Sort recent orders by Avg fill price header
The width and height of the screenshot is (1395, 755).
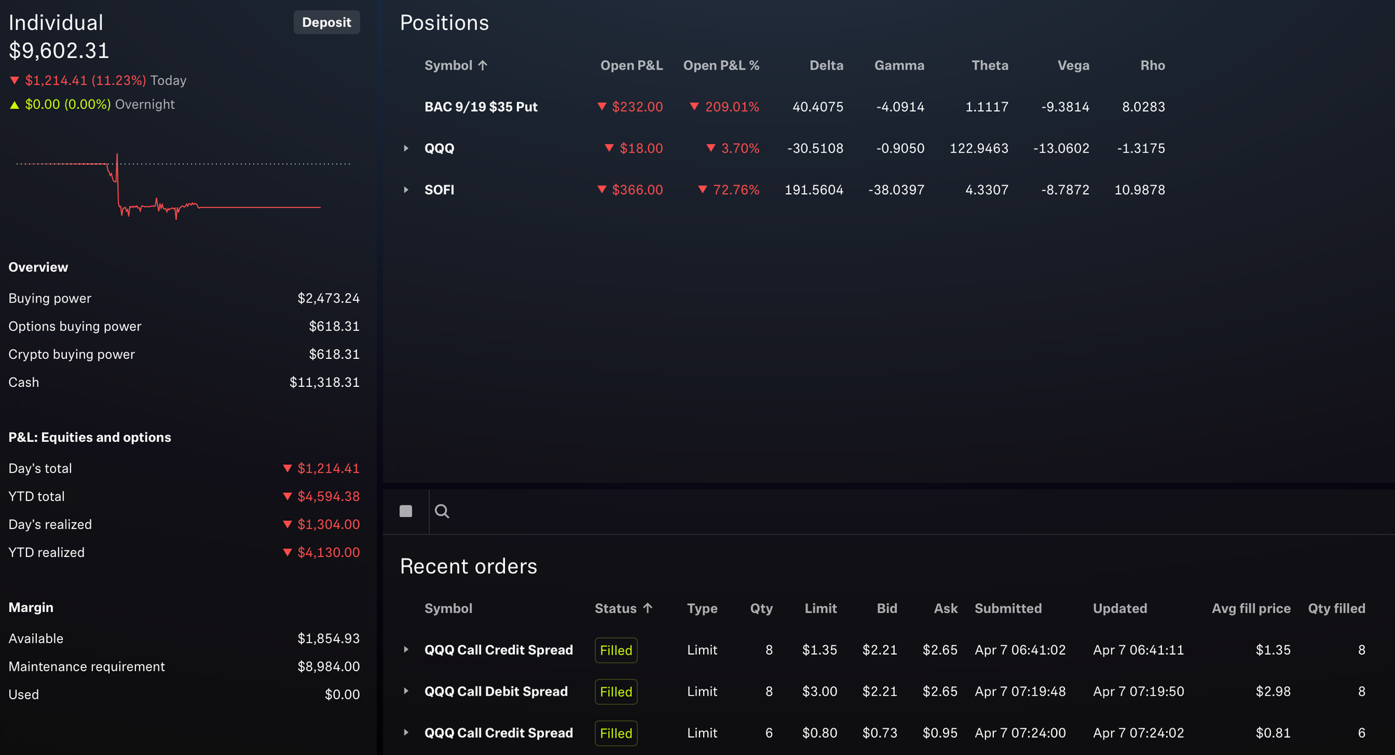click(1251, 609)
